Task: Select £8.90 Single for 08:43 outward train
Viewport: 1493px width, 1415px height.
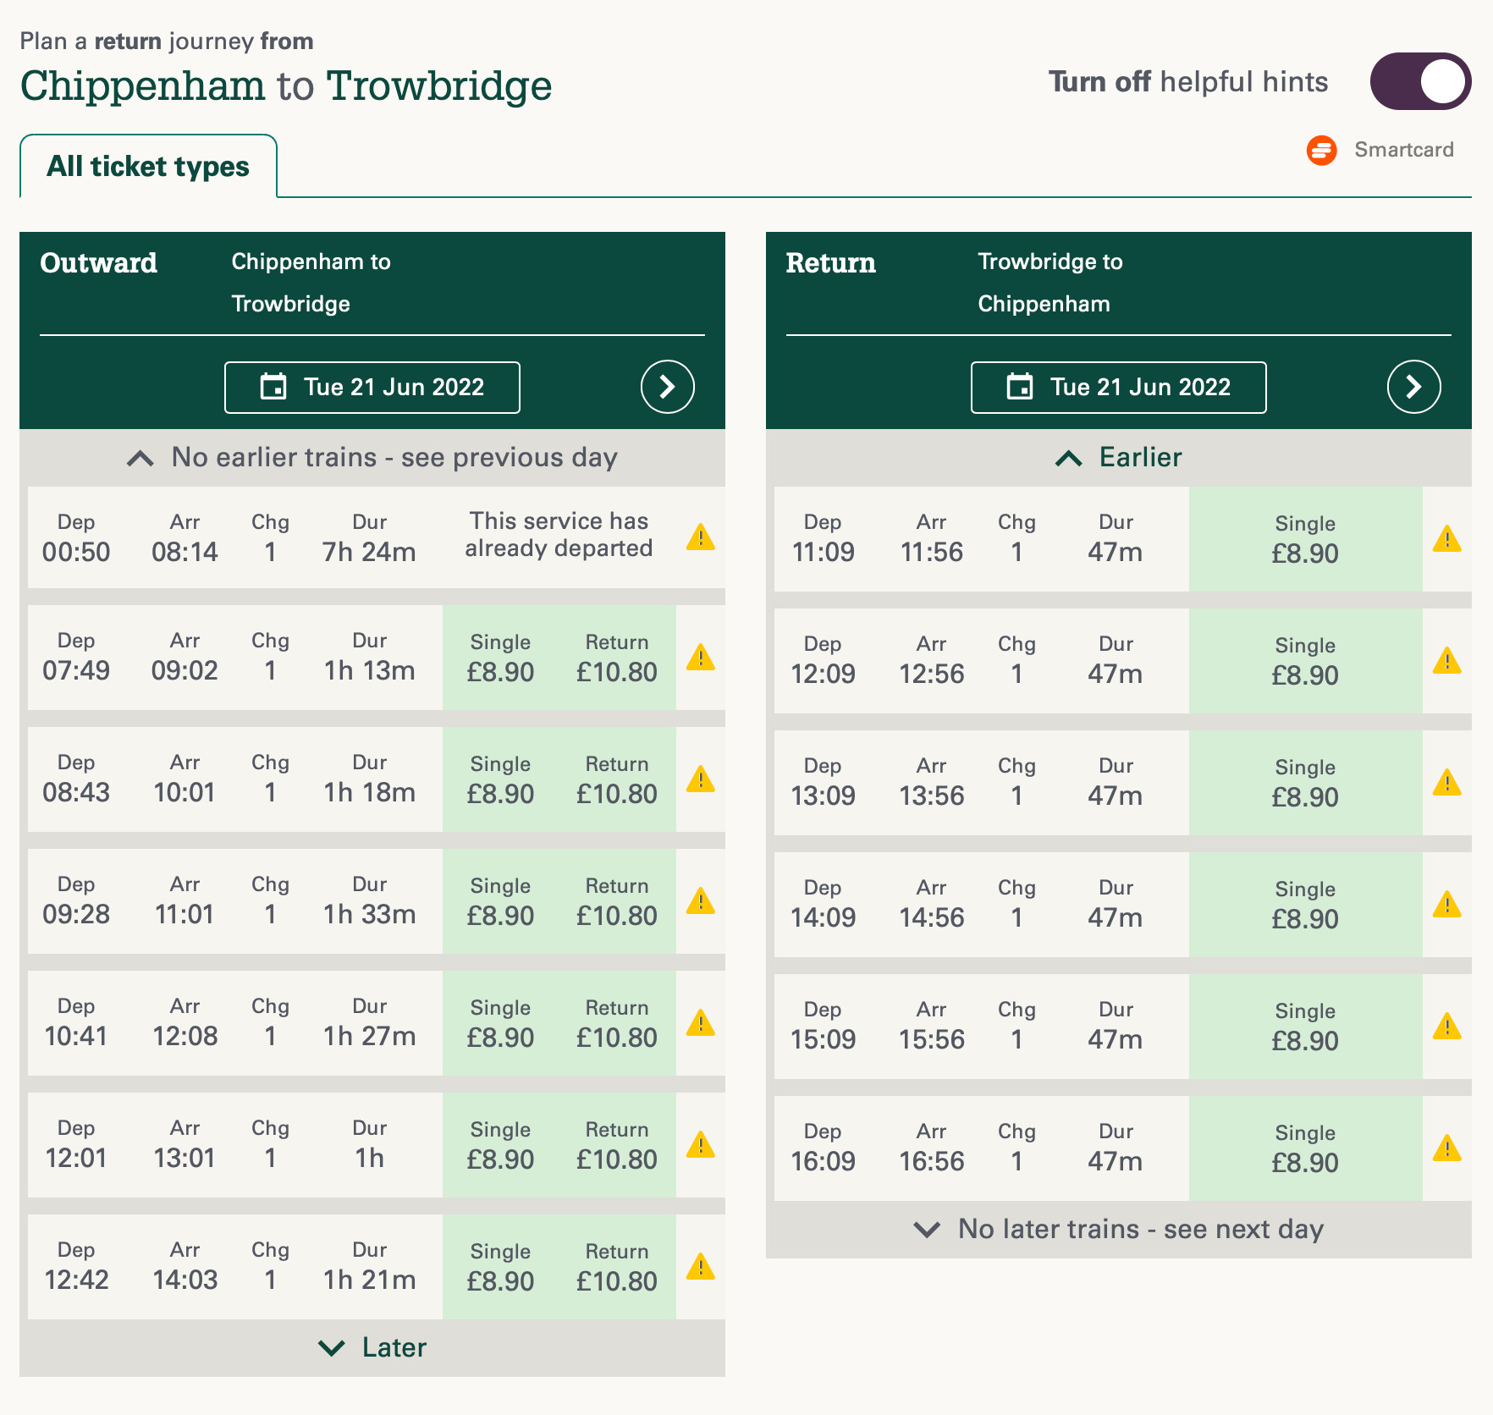Action: 500,780
